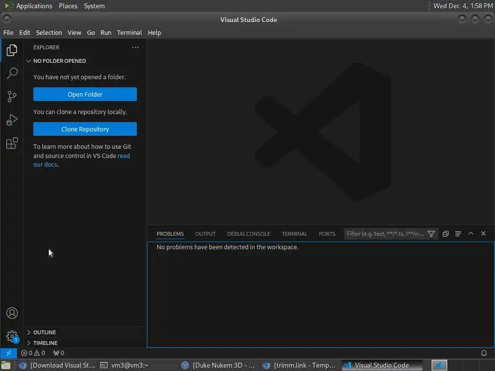Click the distro logo in the top panel

(x=9, y=6)
